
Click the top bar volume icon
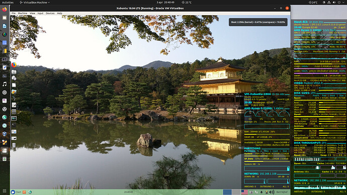(x=334, y=3)
